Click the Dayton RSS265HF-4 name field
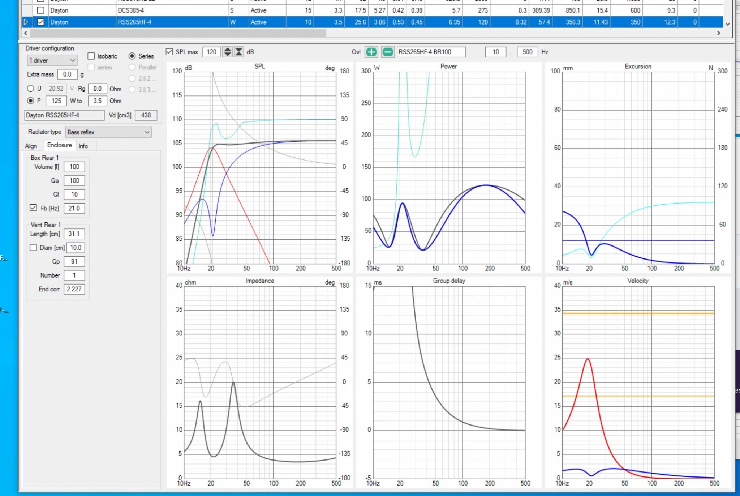Screen dimensions: 740x496 coord(64,115)
